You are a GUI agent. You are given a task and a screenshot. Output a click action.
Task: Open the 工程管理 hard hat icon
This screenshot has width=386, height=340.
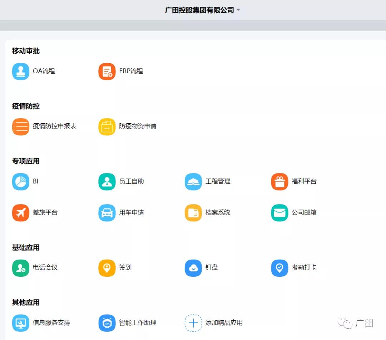pyautogui.click(x=193, y=182)
